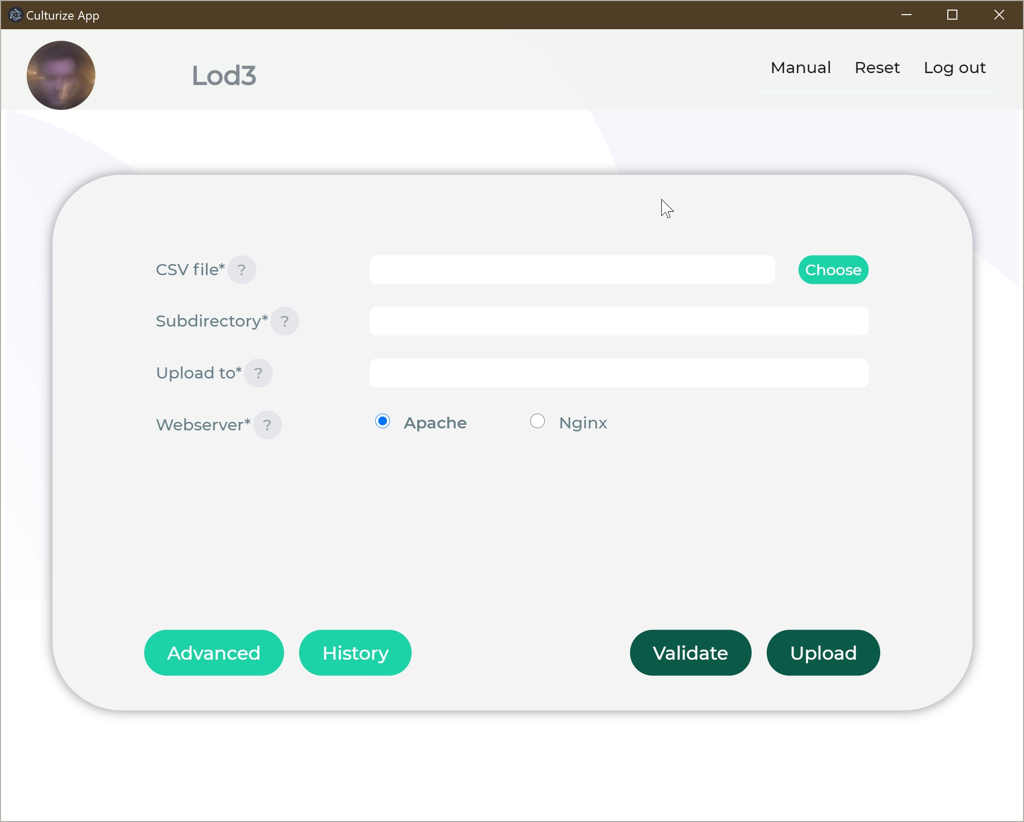Select the Apache radio button

point(381,422)
